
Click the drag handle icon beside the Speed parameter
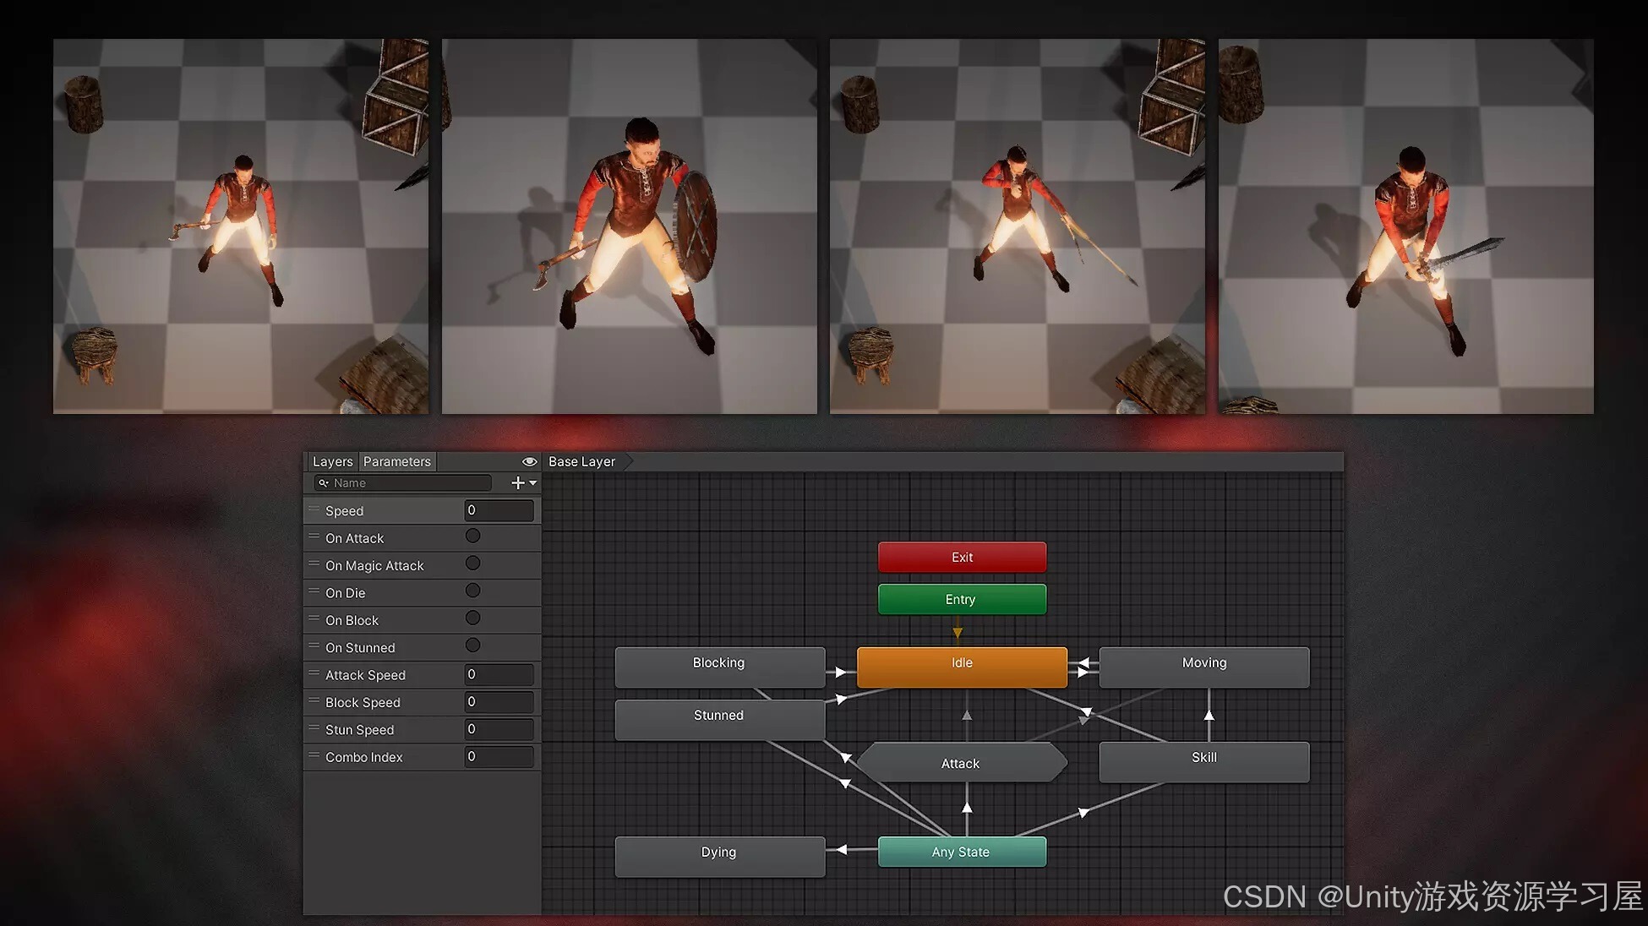(314, 509)
